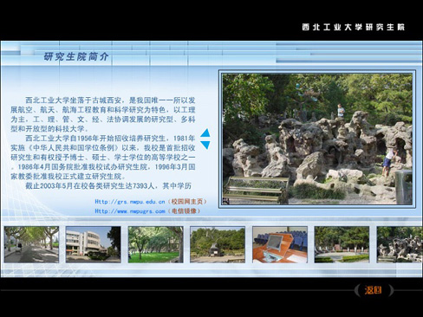Click the orange 返回 return button
The width and height of the screenshot is (423, 317).
[374, 290]
